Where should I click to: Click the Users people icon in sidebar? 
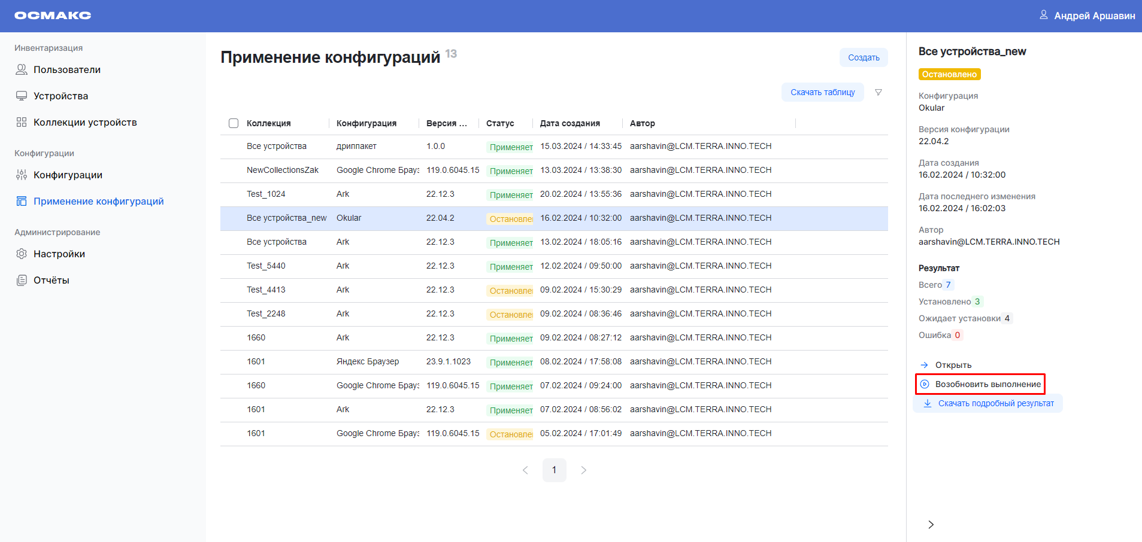(22, 69)
